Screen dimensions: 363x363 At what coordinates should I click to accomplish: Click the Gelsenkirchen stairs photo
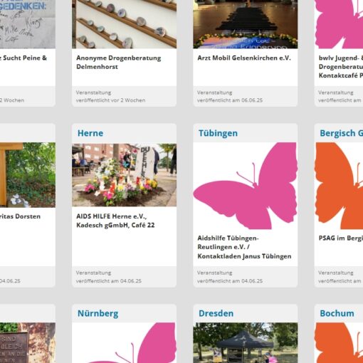pos(246,24)
